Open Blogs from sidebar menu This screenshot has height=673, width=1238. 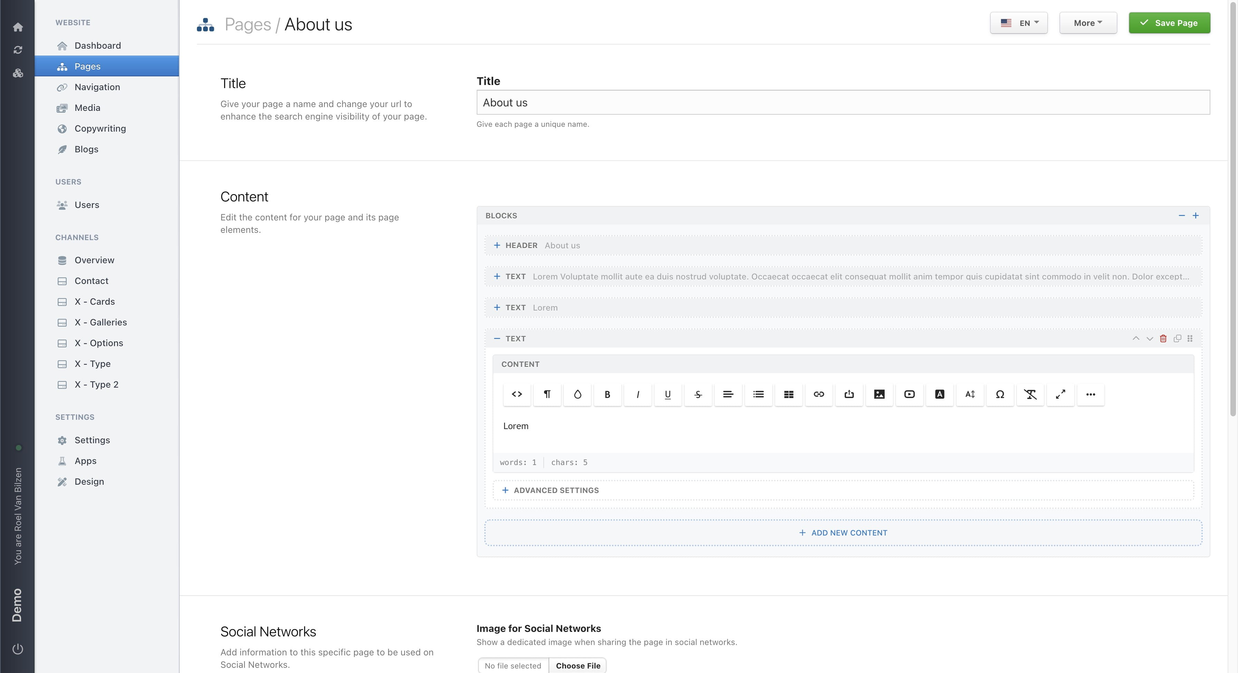click(86, 149)
